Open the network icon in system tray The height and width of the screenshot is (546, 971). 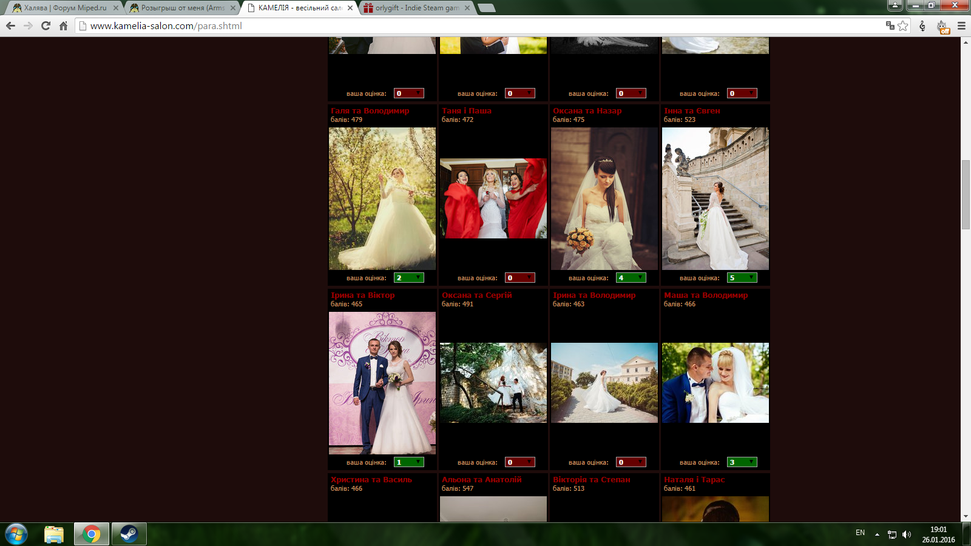pos(891,534)
